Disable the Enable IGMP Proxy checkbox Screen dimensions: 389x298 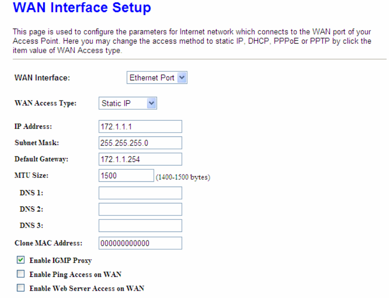coord(21,260)
